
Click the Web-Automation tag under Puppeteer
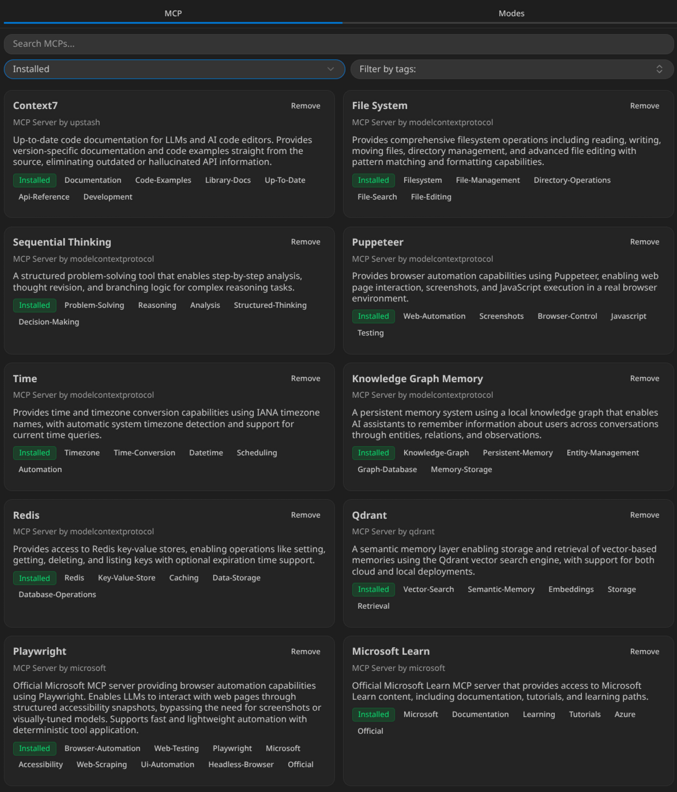pos(434,316)
